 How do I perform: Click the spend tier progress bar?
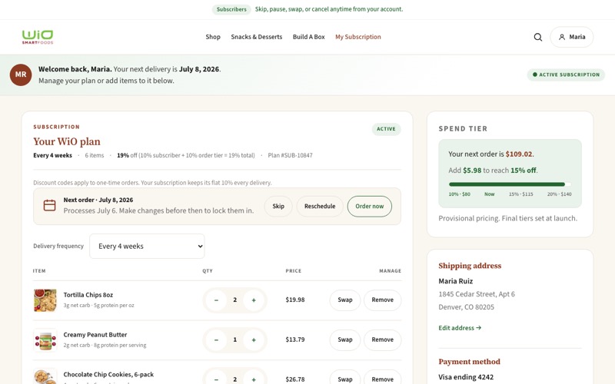click(510, 184)
